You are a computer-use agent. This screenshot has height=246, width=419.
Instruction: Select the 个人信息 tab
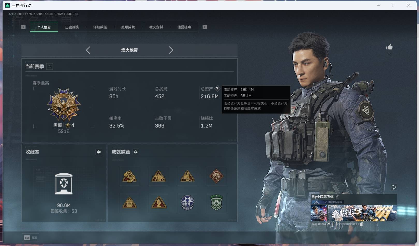coord(44,27)
